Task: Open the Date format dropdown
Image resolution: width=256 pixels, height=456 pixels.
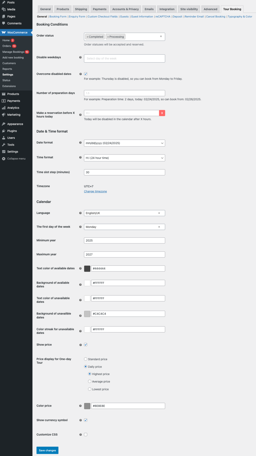Action: pyautogui.click(x=124, y=143)
